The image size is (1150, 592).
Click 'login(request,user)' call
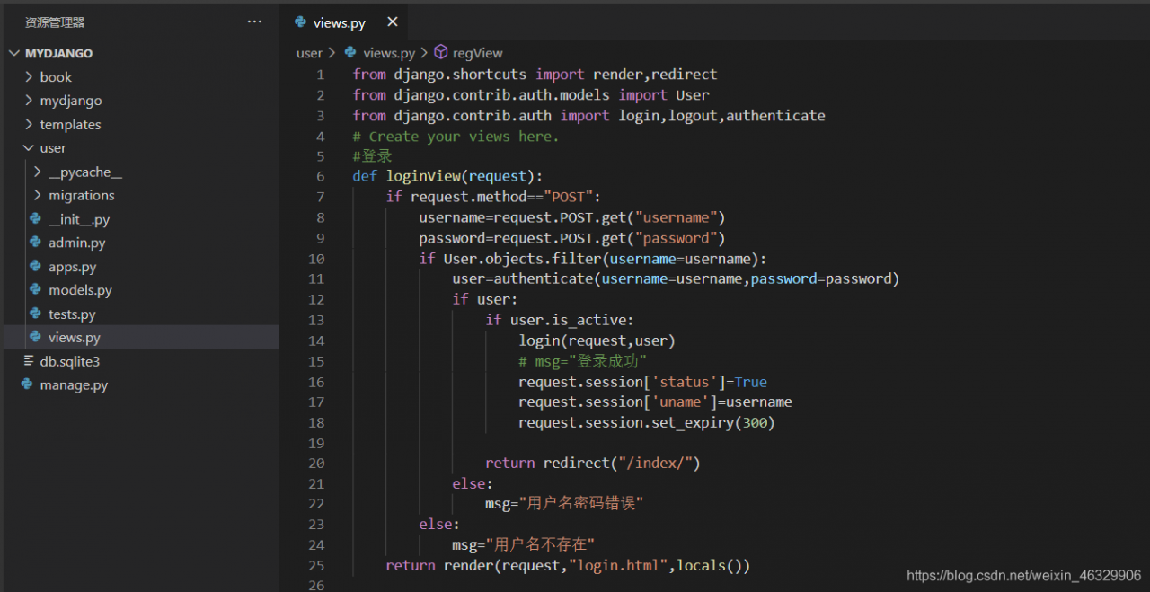[597, 340]
